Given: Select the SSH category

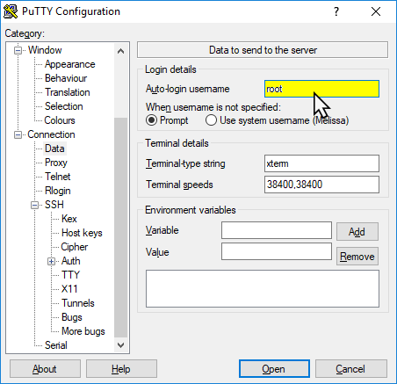Looking at the screenshot, I should pos(54,205).
